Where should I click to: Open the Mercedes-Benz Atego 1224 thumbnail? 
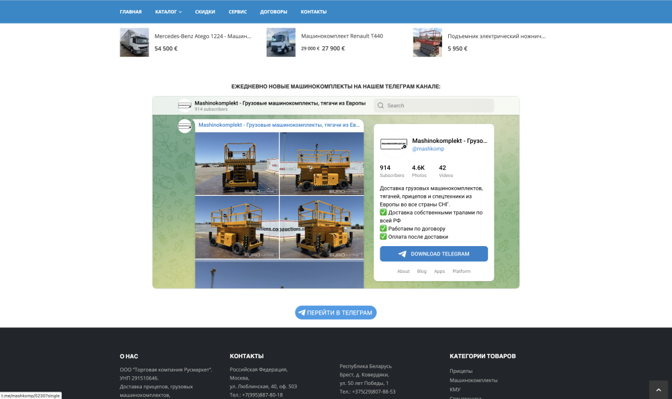click(134, 42)
